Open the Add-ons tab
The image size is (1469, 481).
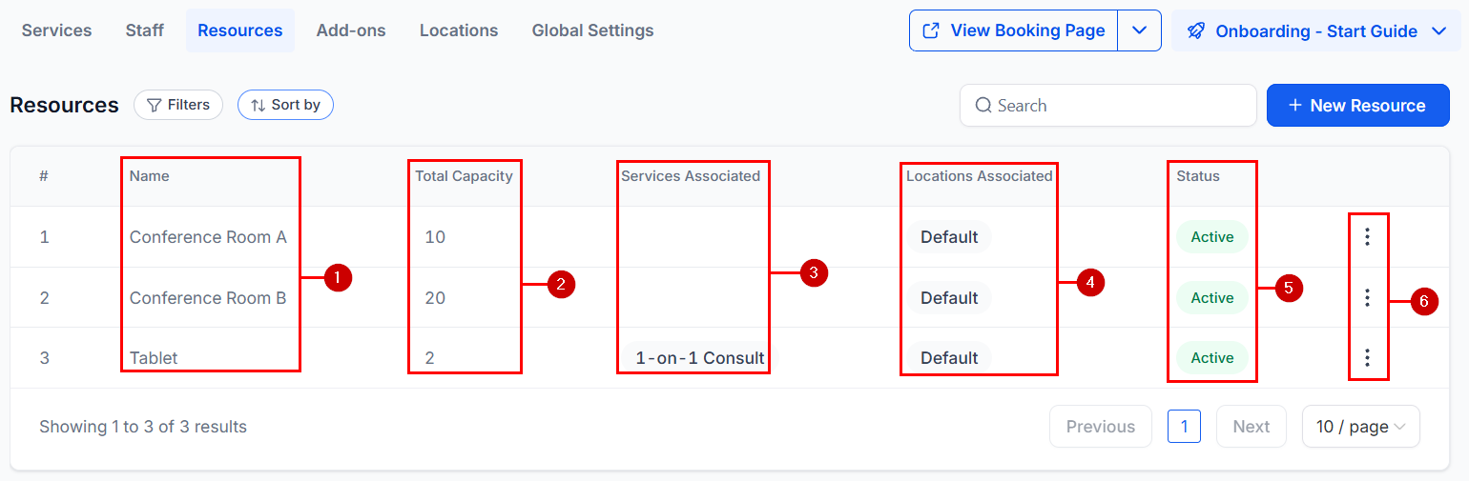tap(351, 30)
